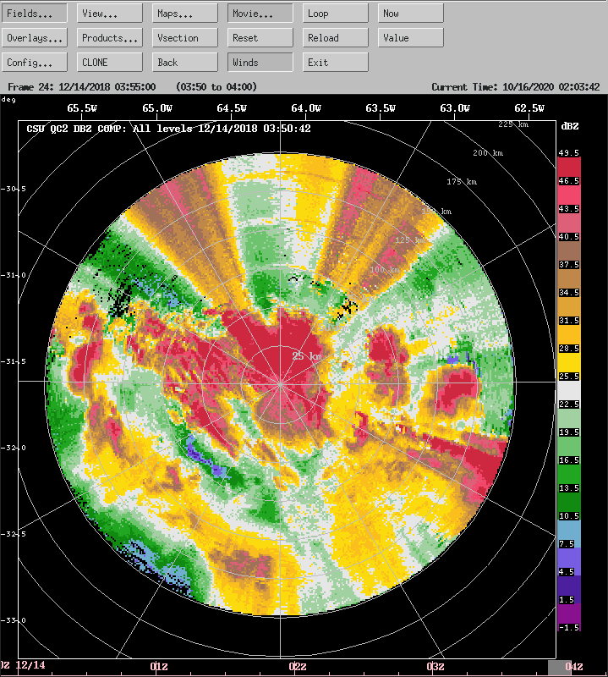Screen dimensions: 608x677
Task: Click the CLONE button
Action: click(110, 63)
